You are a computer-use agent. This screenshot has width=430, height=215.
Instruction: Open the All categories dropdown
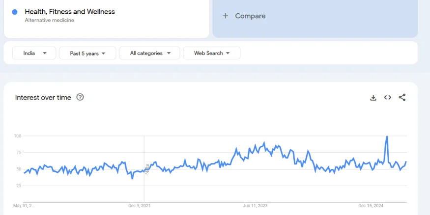(x=150, y=53)
